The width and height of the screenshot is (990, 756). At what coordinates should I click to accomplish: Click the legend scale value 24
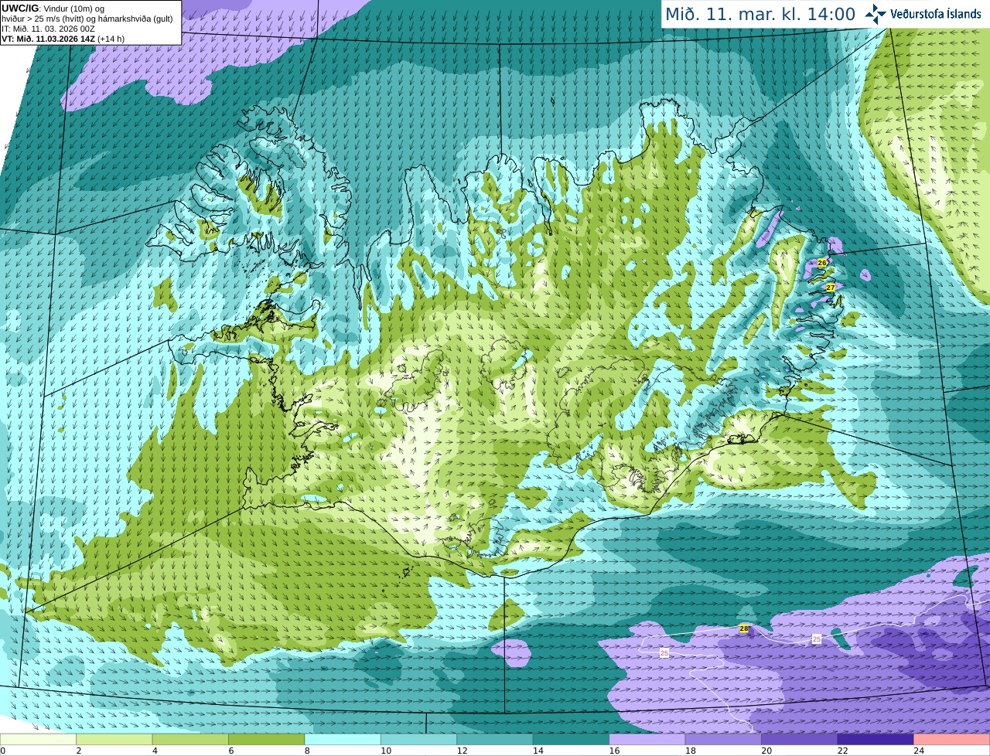click(x=919, y=751)
